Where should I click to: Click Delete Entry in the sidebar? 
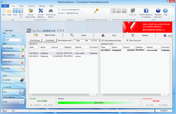(x=13, y=62)
